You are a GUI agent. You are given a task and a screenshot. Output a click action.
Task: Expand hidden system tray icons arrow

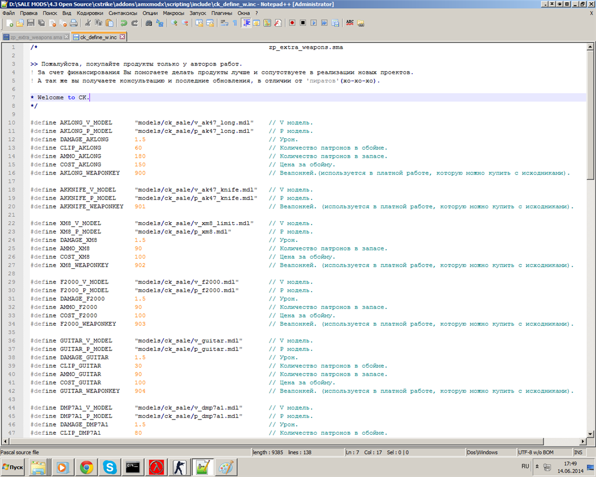pyautogui.click(x=537, y=466)
